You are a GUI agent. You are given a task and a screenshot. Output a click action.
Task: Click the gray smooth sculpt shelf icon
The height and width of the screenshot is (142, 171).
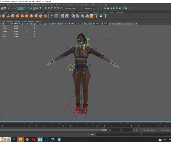[13, 16]
